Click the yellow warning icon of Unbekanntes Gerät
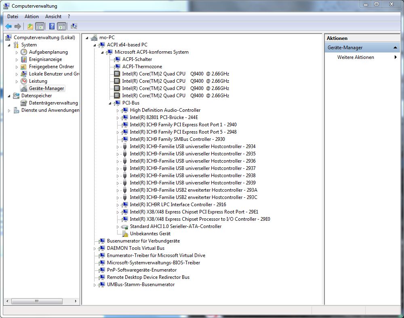The width and height of the screenshot is (404, 318). click(125, 234)
